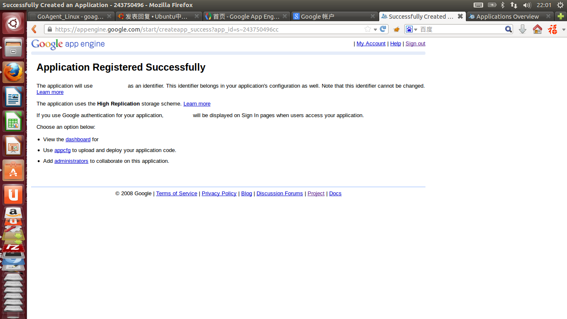Viewport: 567px width, 319px height.
Task: Open the system power gear menu
Action: [x=560, y=5]
